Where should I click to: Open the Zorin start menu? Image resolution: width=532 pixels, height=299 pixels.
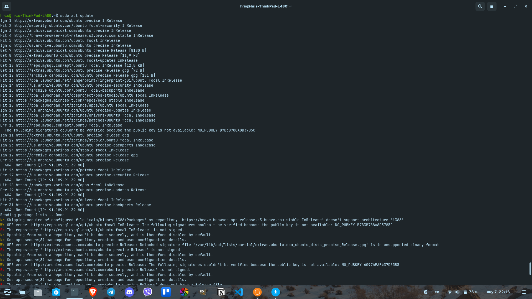[x=7, y=292]
